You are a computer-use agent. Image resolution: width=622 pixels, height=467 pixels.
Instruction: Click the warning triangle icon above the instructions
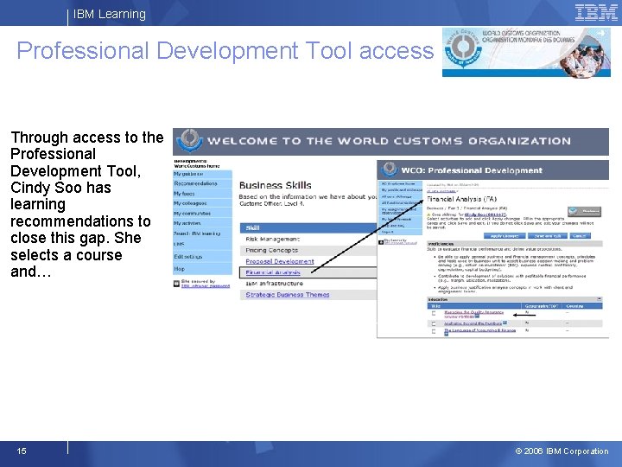click(x=428, y=214)
